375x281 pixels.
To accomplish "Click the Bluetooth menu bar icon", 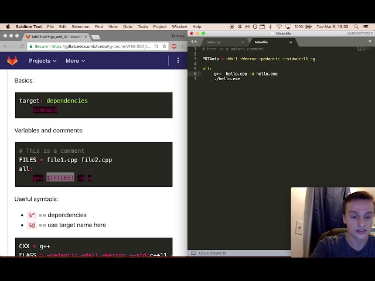I will click(270, 27).
